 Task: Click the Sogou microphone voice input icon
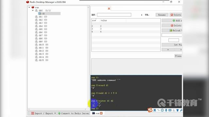166,110
